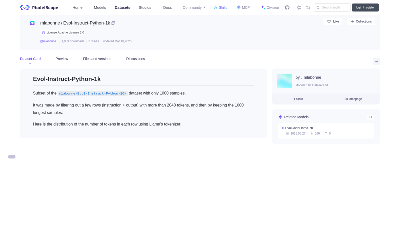Screen dimensions: 400x250
Task: Open mlabonne/Evol-Instruct-Python-26k dataset link
Action: pyautogui.click(x=92, y=93)
